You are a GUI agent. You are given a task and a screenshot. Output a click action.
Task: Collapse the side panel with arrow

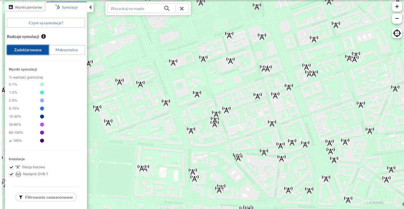(x=90, y=7)
